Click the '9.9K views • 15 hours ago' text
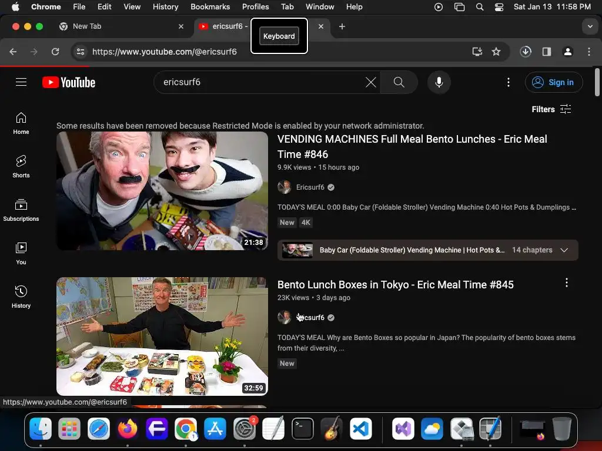The height and width of the screenshot is (451, 602). pyautogui.click(x=318, y=167)
